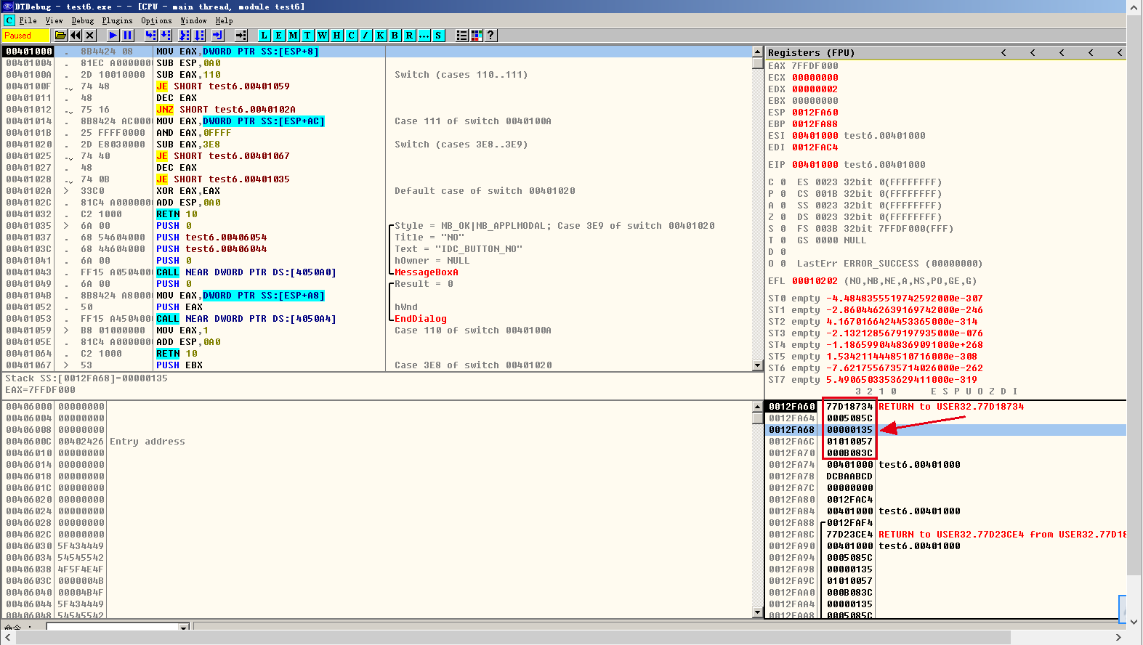This screenshot has height=645, width=1143.
Task: Toggle the Z flag value
Action: (783, 217)
